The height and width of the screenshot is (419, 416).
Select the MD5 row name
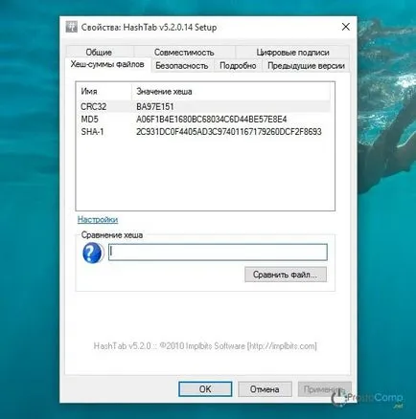(89, 120)
